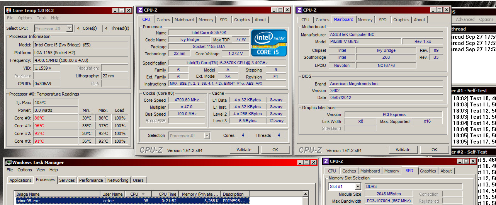Click the process list scrollbar up arrow

(306, 194)
